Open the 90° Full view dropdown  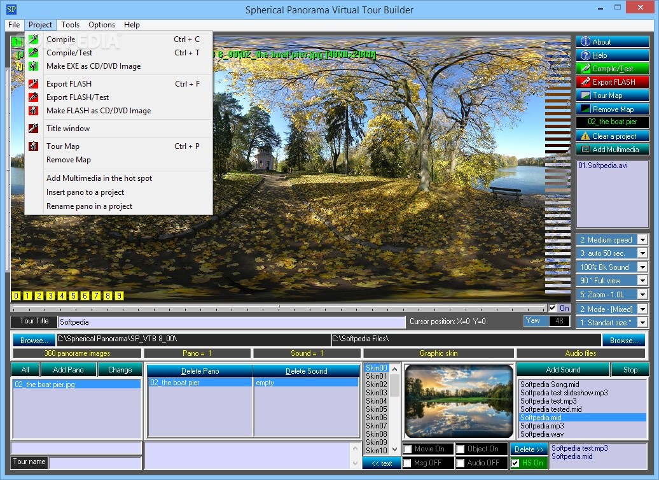[x=642, y=281]
